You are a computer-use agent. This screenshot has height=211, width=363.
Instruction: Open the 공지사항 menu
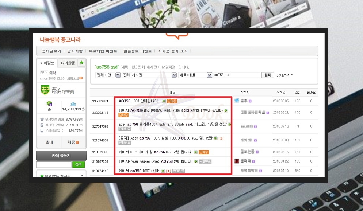[75, 51]
